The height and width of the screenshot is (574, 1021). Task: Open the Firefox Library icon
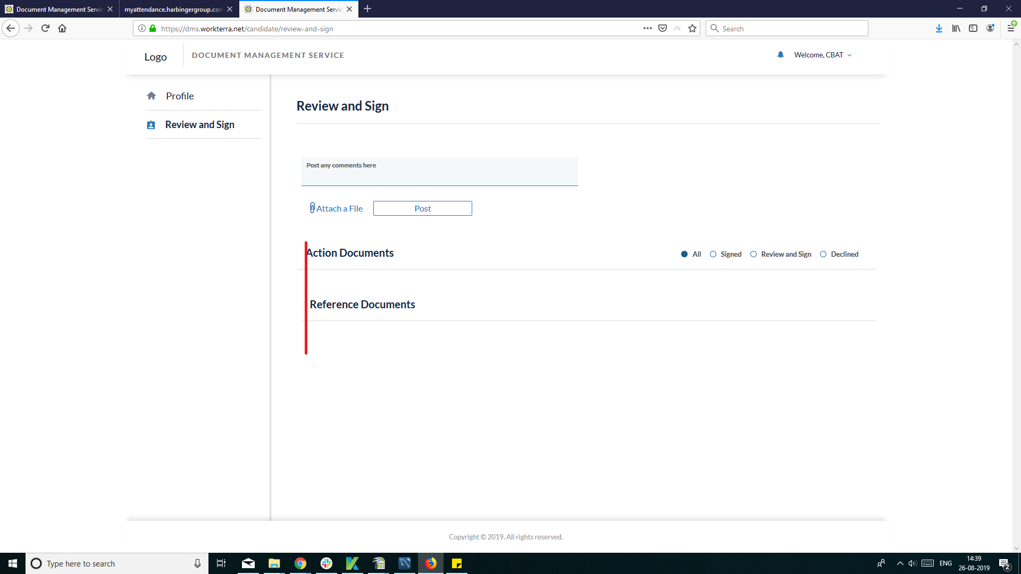click(x=956, y=29)
